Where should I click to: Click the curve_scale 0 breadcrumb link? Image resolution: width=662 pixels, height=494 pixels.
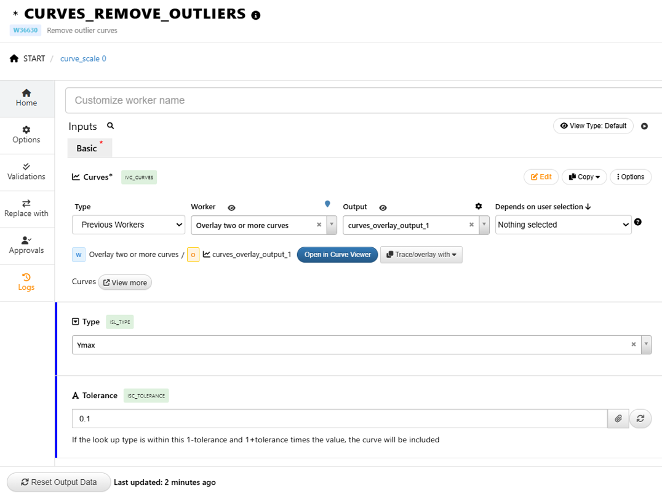click(83, 58)
